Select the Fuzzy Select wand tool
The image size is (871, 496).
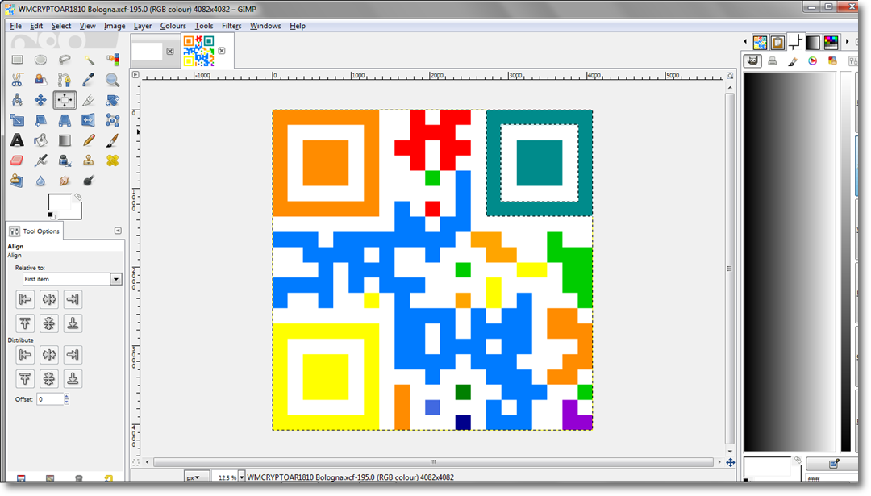coord(89,60)
